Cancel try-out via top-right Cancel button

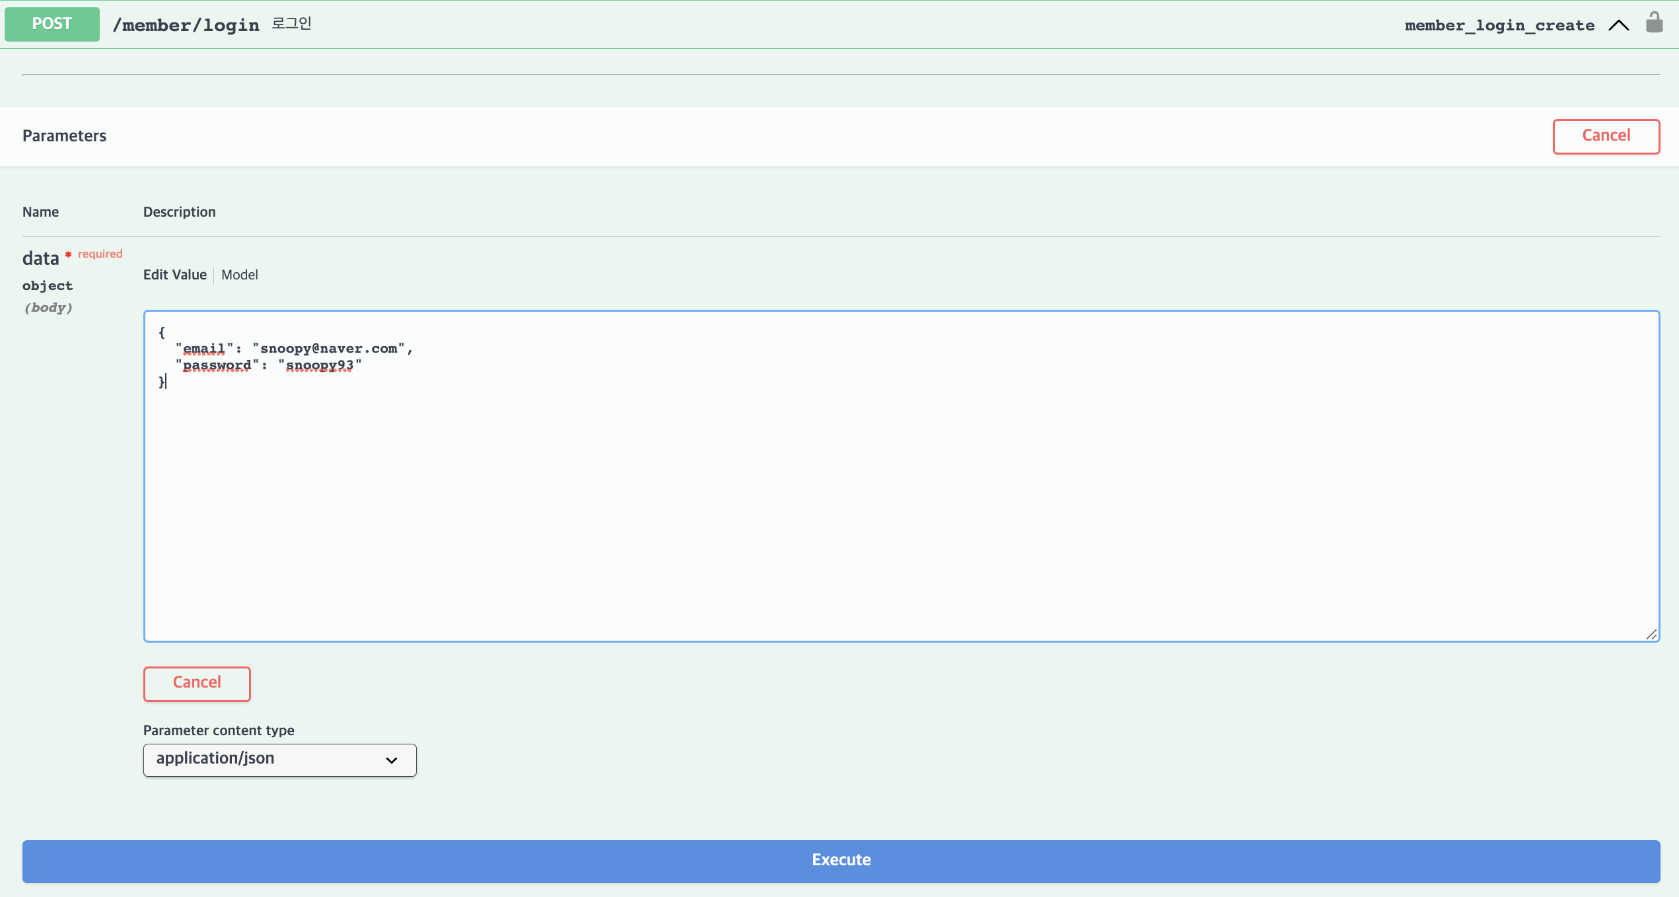click(x=1606, y=136)
